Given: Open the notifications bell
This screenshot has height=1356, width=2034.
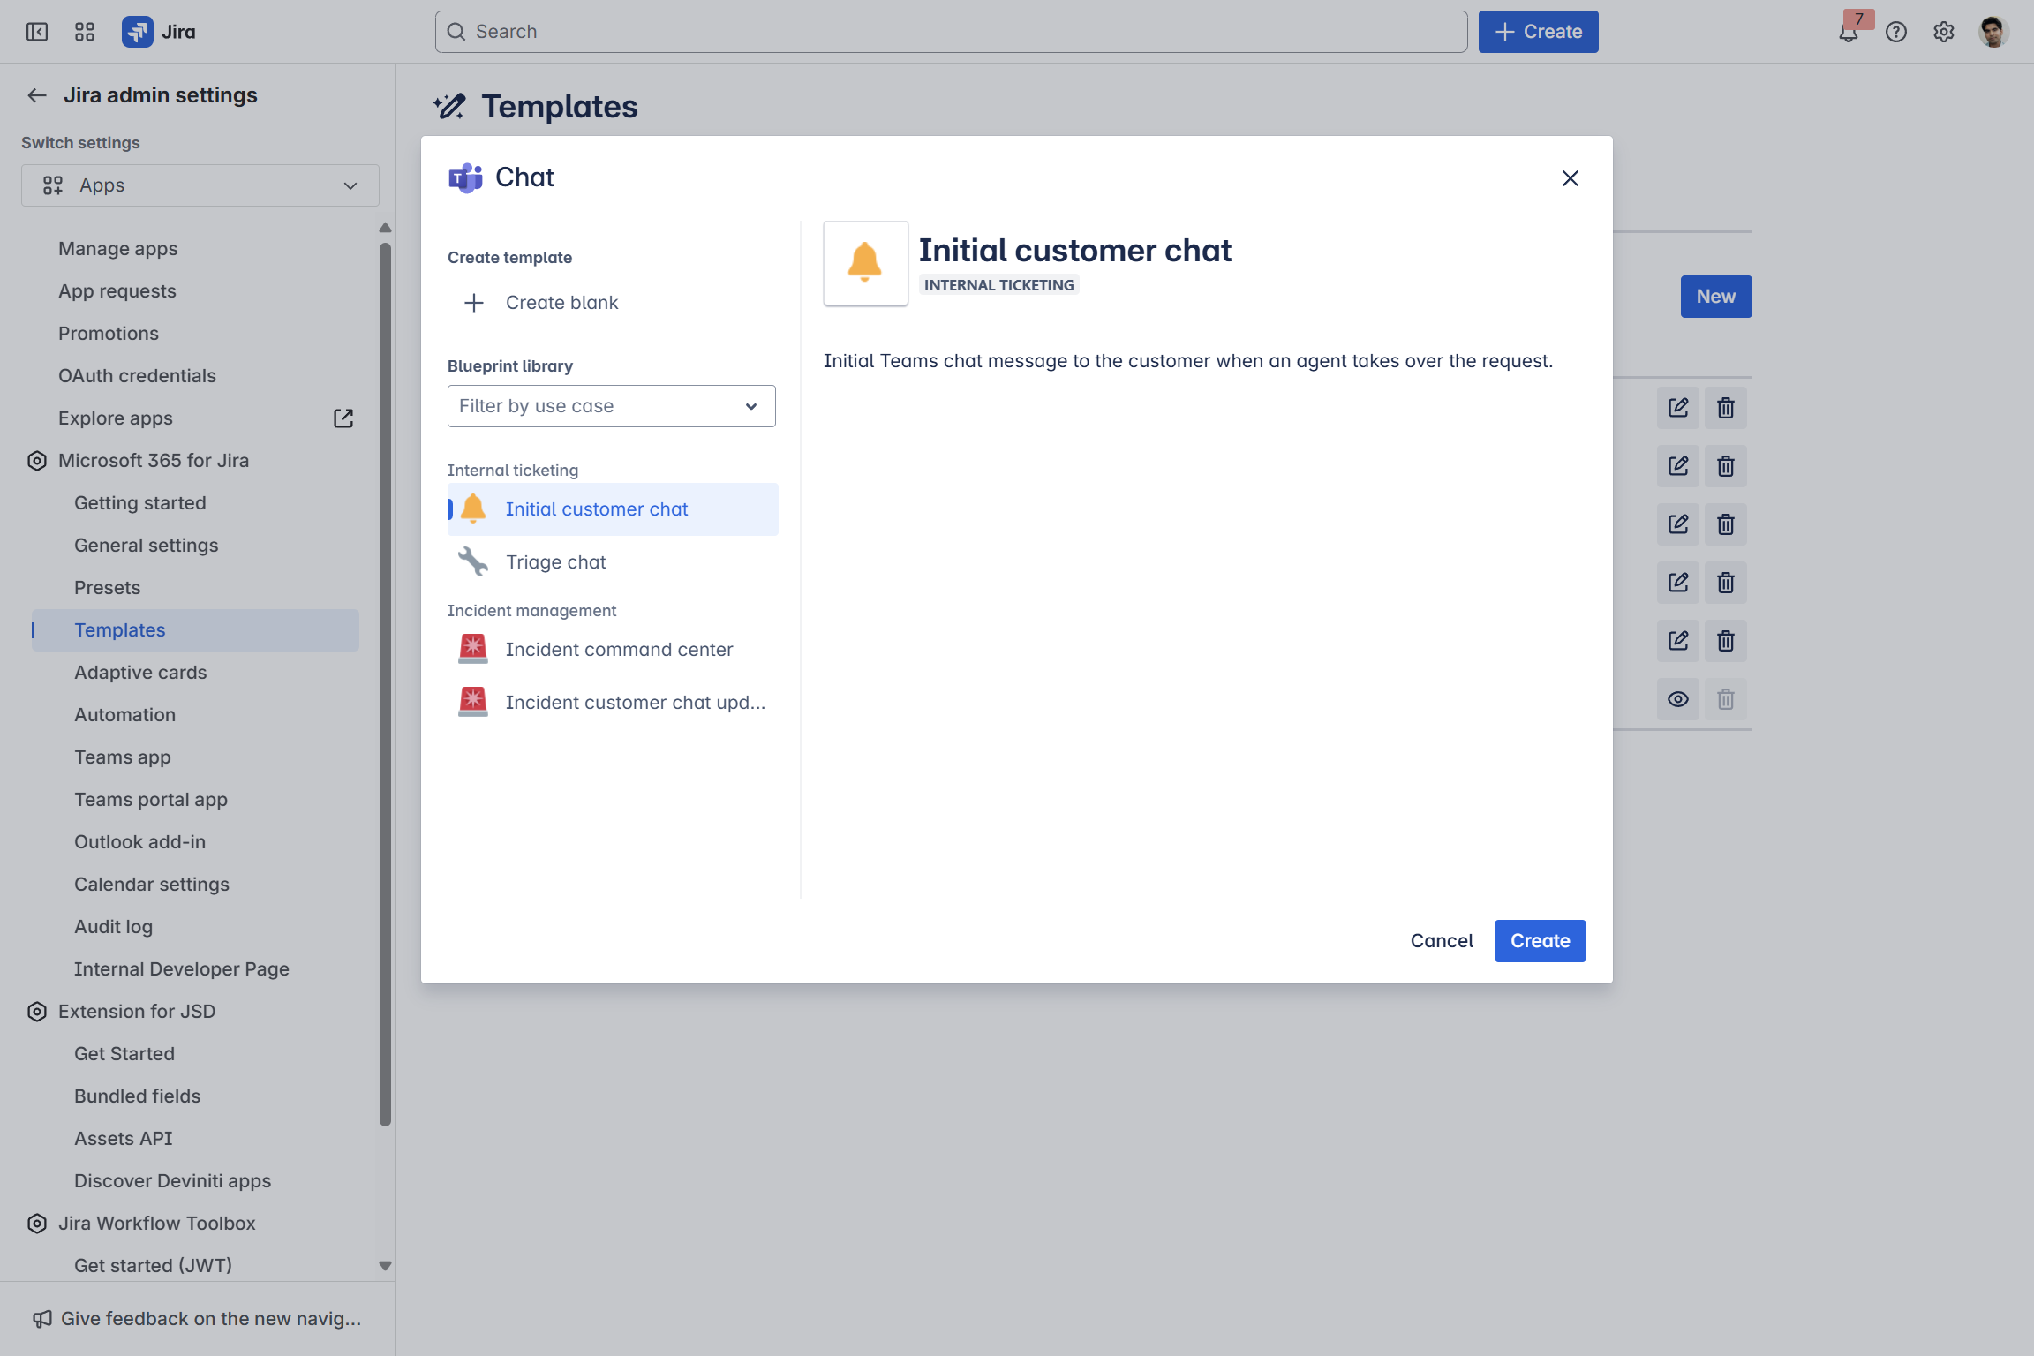Looking at the screenshot, I should coord(1848,33).
